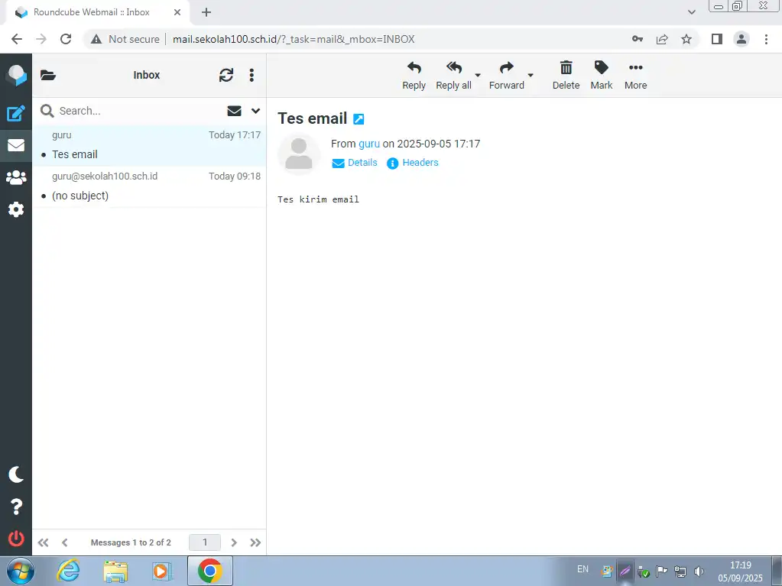Open Windows Media Player from taskbar
The image size is (782, 586).
[162, 571]
